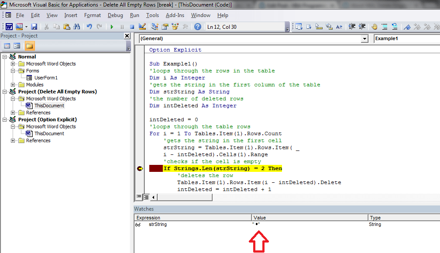Screen dimensions: 440x253
Task: Open the Debug menu
Action: [115, 15]
